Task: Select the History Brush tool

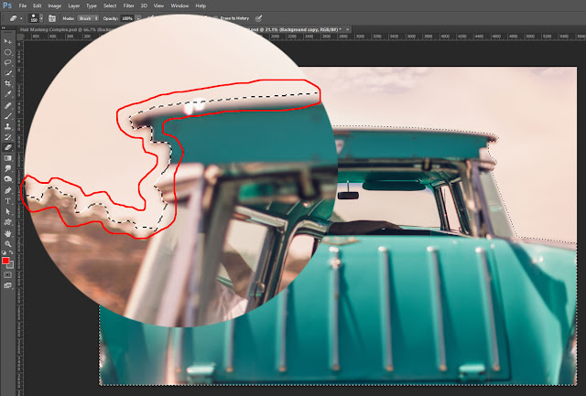Action: (8, 137)
